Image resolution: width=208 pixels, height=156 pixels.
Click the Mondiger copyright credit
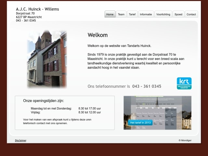click(185, 140)
